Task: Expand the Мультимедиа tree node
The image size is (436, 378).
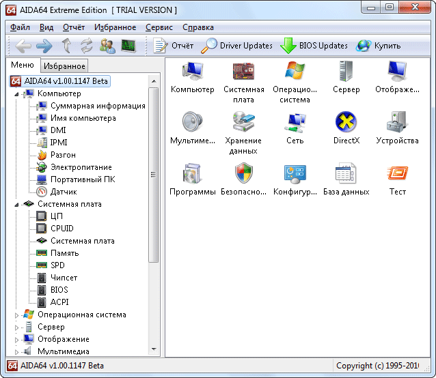Action: coord(16,352)
